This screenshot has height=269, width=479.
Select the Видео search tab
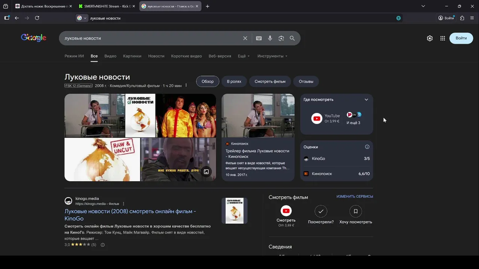click(110, 56)
